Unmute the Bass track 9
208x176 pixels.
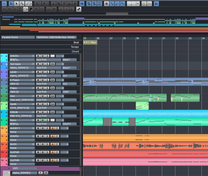coord(43,120)
